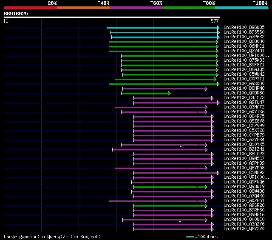Open hit UniRef100_Q2V4D1

[x=244, y=51]
